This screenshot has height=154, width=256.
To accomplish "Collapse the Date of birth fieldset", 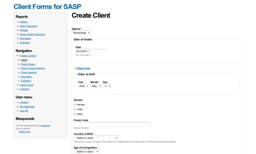I will [87, 74].
